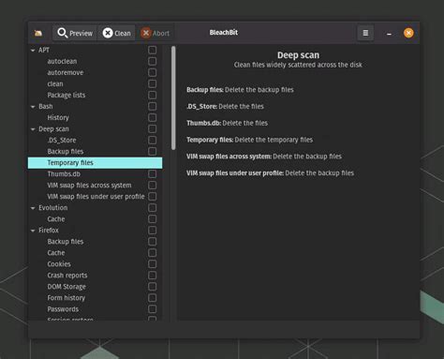Select the Deep scan row label

pos(53,128)
